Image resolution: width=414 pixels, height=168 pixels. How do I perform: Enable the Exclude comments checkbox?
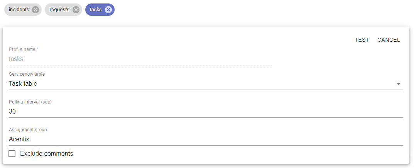click(x=12, y=153)
